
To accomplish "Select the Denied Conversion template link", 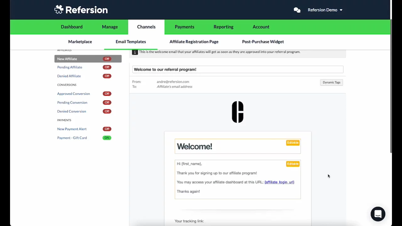I will point(72,111).
